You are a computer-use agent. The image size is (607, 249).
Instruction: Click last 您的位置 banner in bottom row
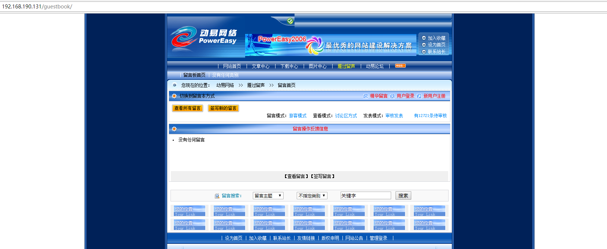coord(430,225)
